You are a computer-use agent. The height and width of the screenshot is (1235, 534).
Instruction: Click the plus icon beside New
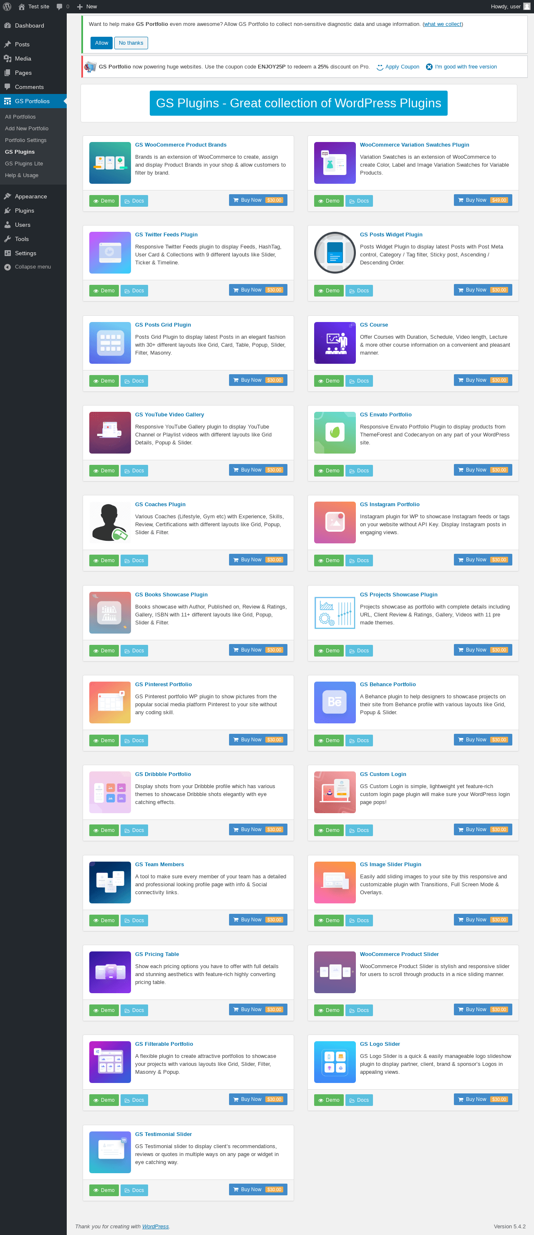[80, 7]
